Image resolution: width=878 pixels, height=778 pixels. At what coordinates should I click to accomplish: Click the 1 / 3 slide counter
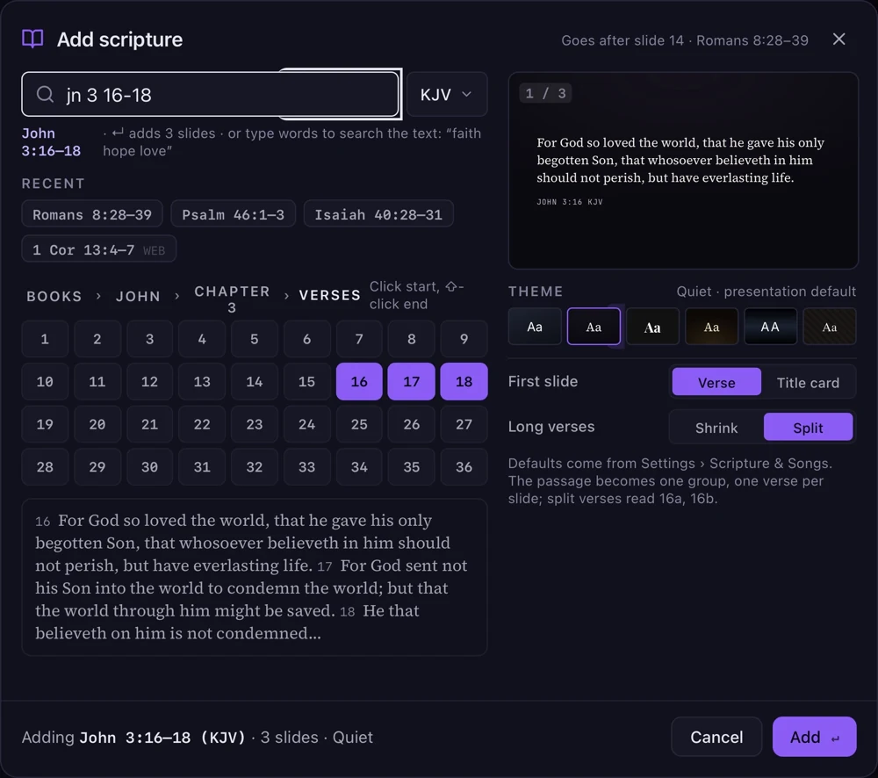click(x=545, y=93)
